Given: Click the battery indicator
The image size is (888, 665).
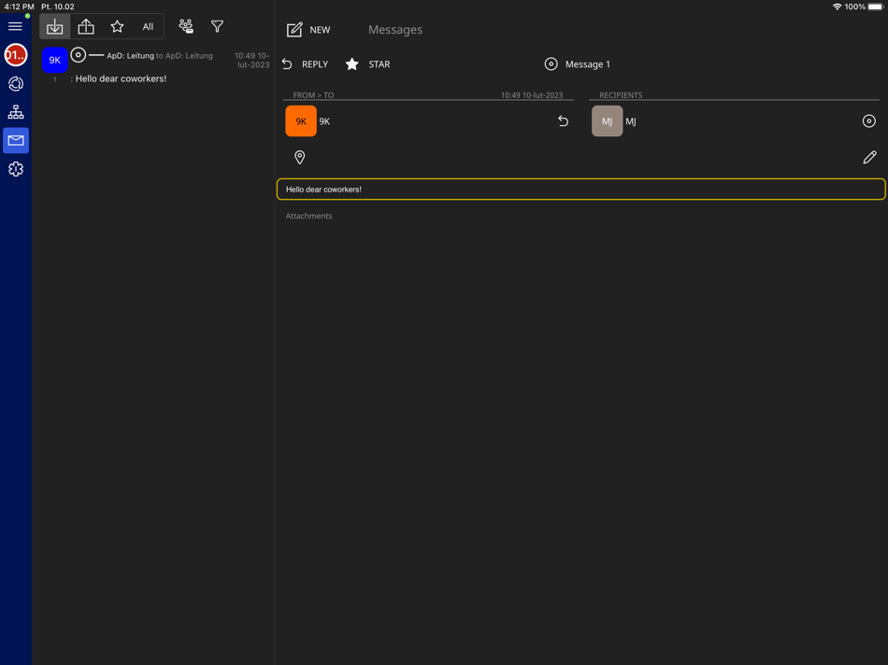Looking at the screenshot, I should pos(875,7).
